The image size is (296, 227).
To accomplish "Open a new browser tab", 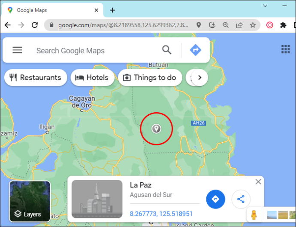I will [x=112, y=10].
